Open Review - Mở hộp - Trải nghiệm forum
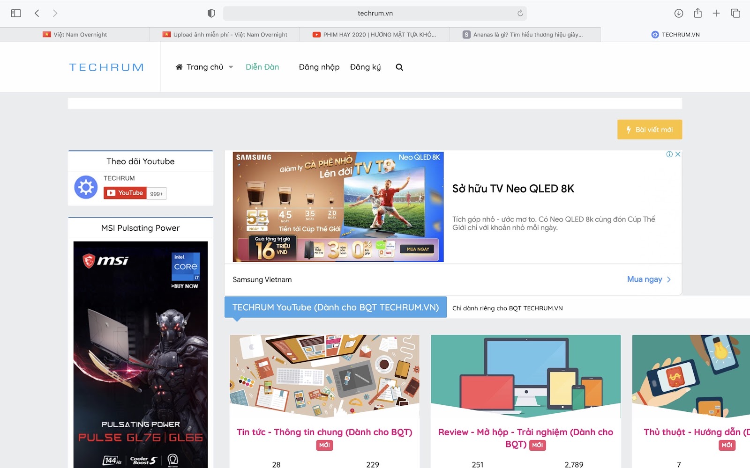 (x=525, y=438)
